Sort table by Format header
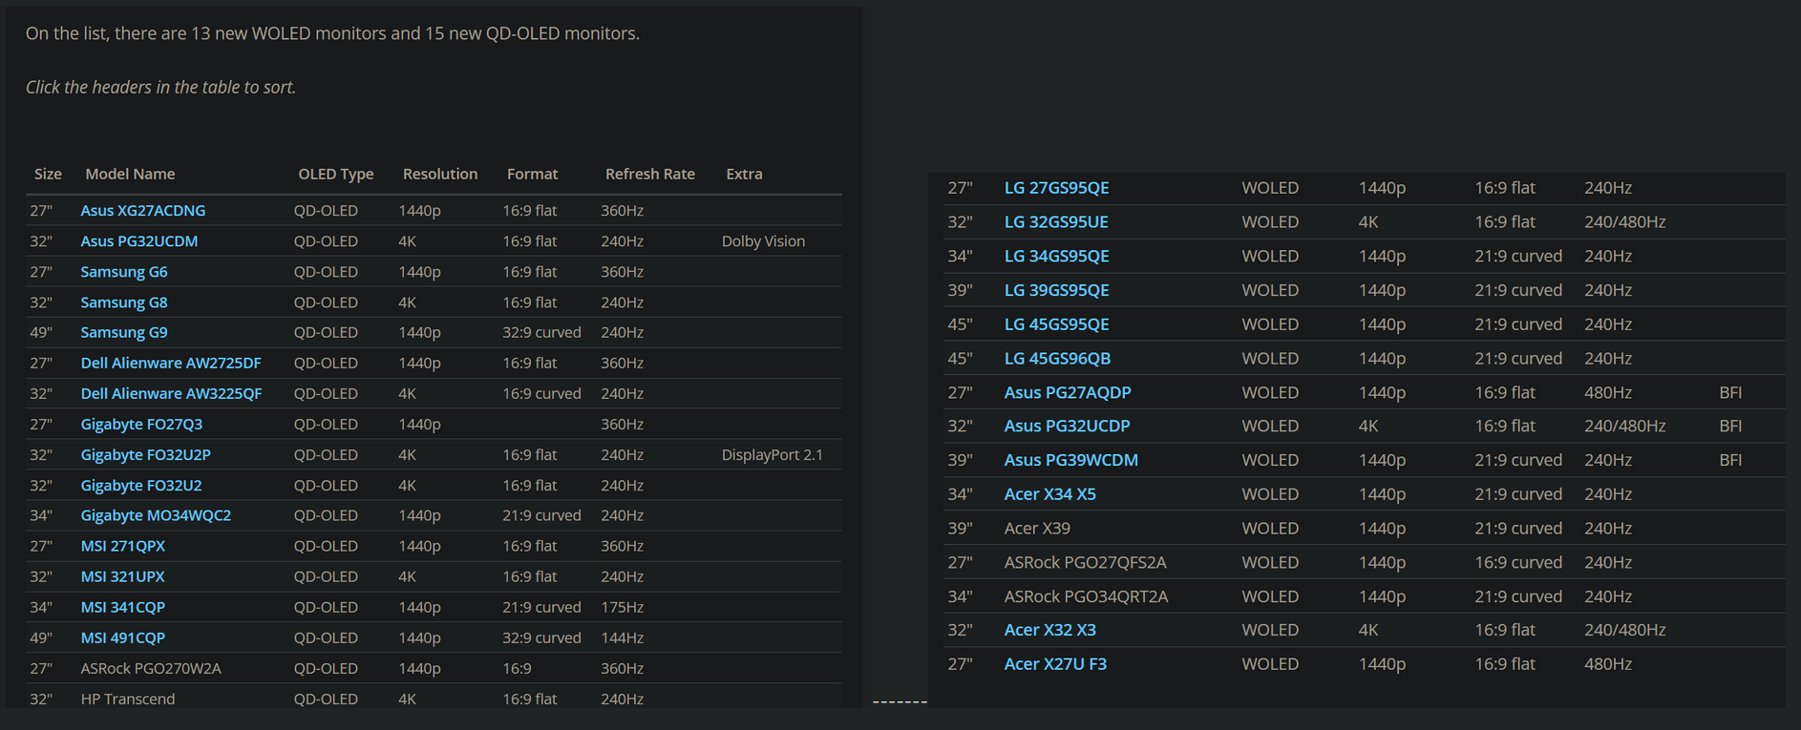 [532, 174]
